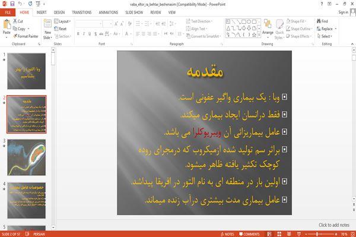Image resolution: width=356 pixels, height=237 pixels.
Task: Select slide 3 thumbnail with bacterium image
Action: coord(27,157)
